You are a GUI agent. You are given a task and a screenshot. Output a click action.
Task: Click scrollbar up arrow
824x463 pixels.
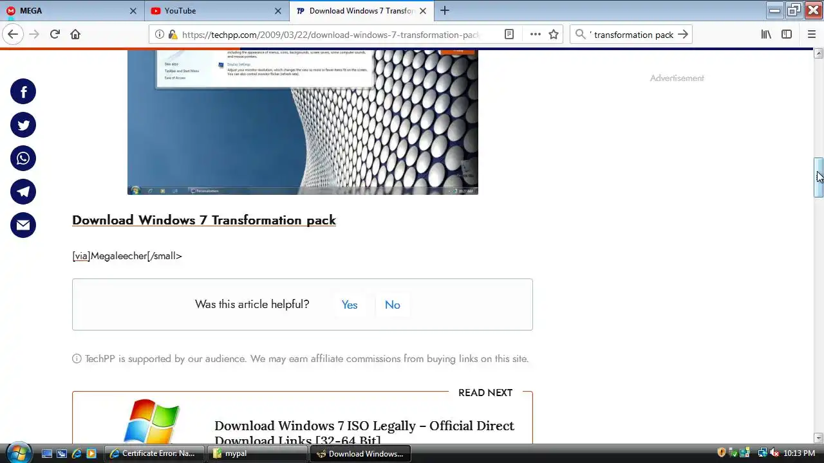point(819,53)
